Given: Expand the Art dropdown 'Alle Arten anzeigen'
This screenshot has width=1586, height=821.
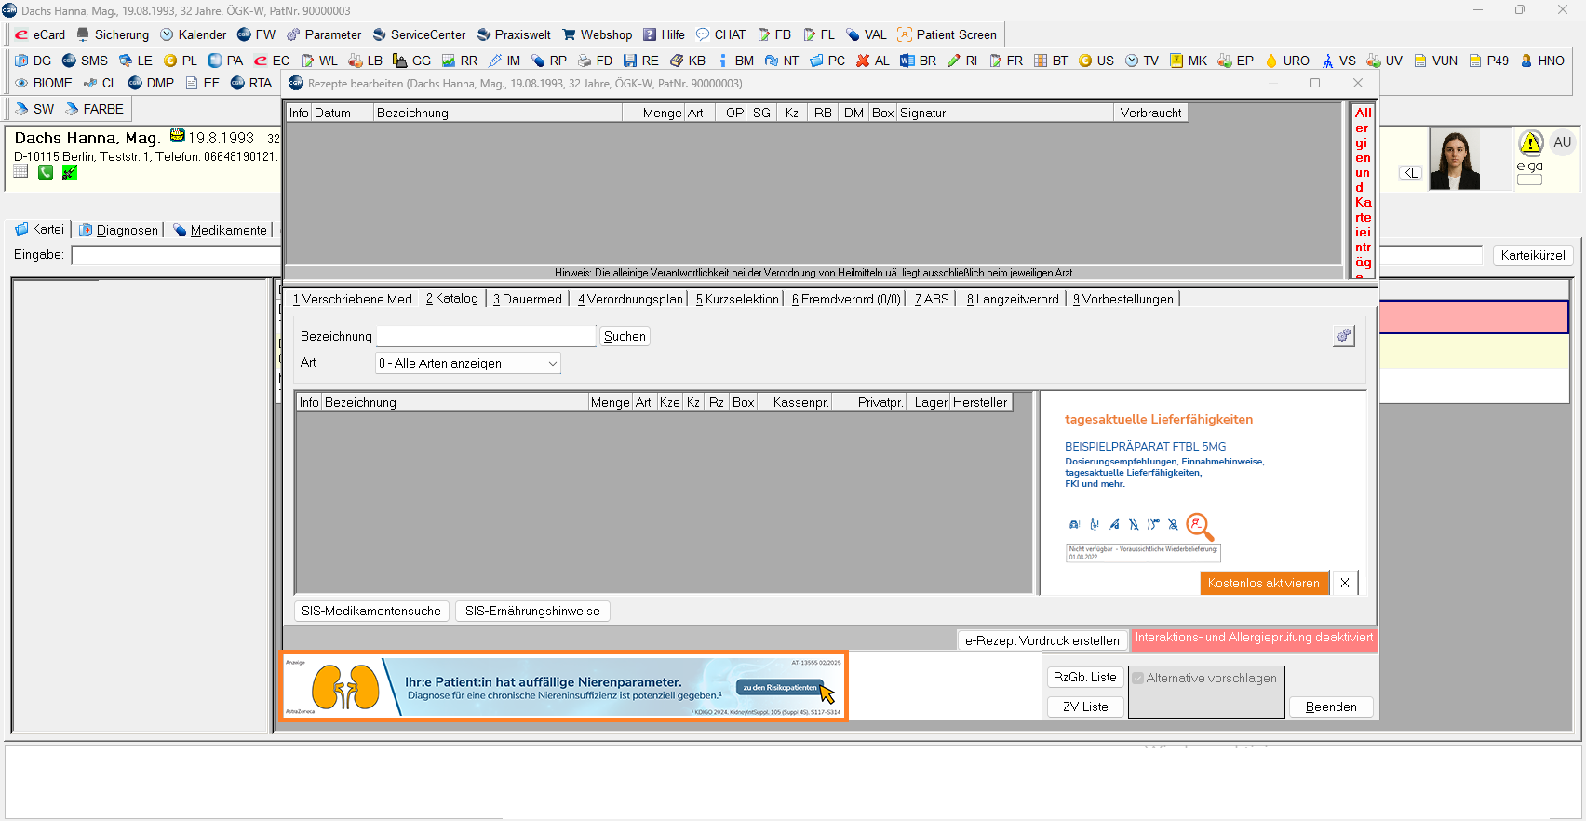Looking at the screenshot, I should point(467,363).
